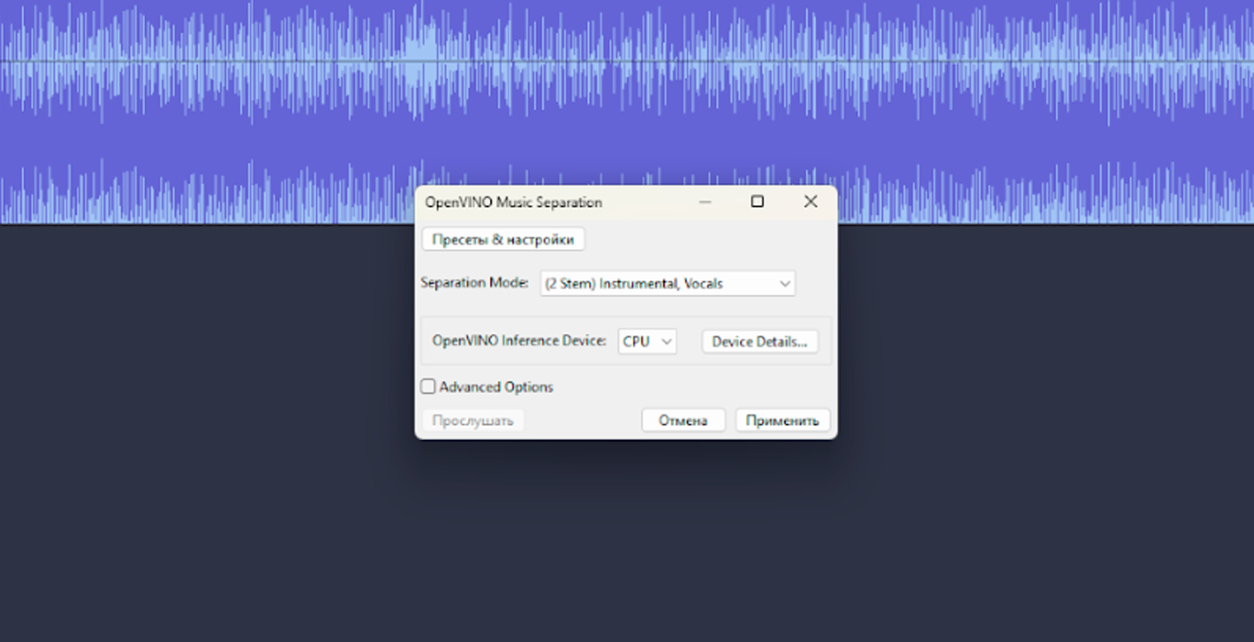The height and width of the screenshot is (642, 1254).
Task: Enable the Advanced Options checkbox
Action: (428, 387)
